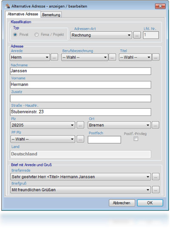The image size is (170, 236).
Task: Enable the Postf.-Privileg checkbox
Action: [x=136, y=139]
